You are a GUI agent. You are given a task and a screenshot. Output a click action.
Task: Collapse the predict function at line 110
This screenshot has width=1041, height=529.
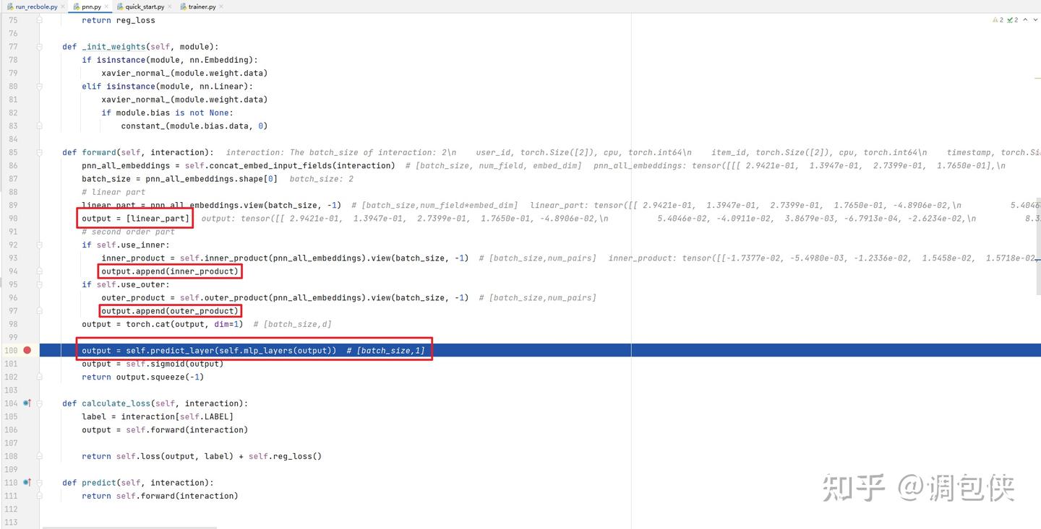point(40,483)
